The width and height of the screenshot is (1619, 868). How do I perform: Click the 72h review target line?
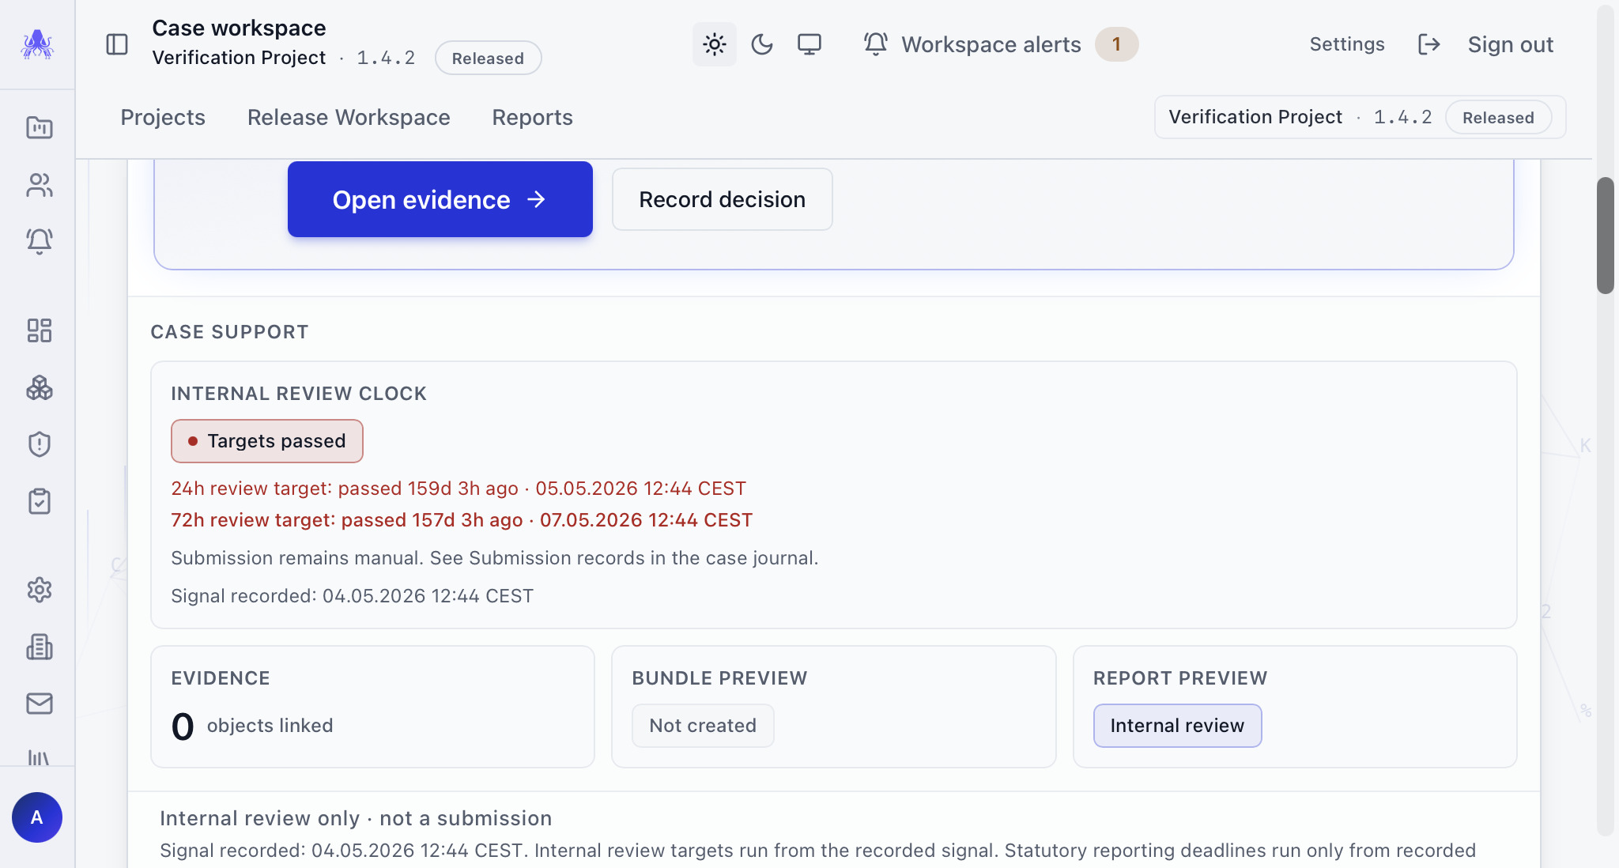pos(462,520)
